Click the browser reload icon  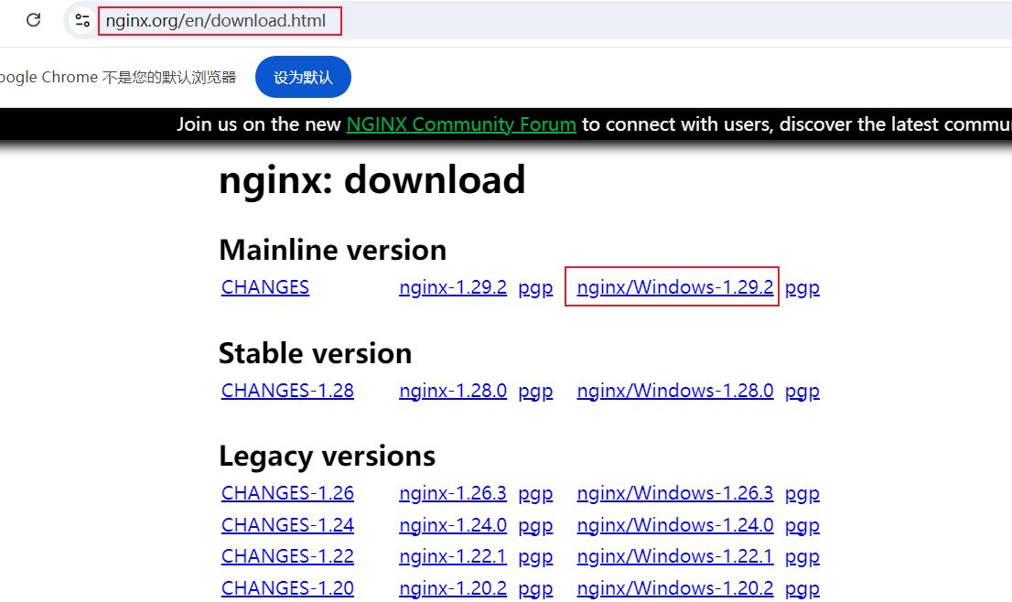click(34, 20)
